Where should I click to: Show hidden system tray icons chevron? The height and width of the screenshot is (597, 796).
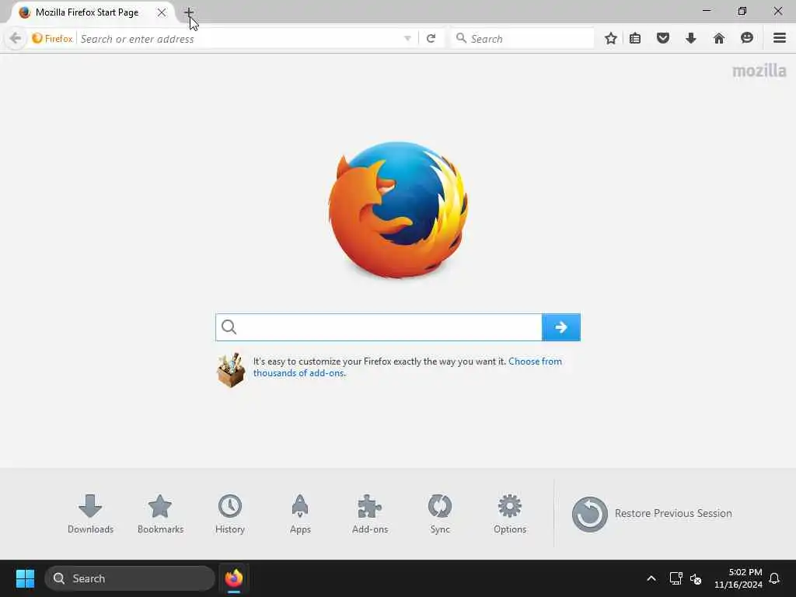coord(651,578)
